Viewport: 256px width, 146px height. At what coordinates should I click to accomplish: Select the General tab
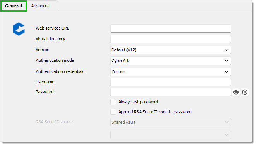[14, 6]
